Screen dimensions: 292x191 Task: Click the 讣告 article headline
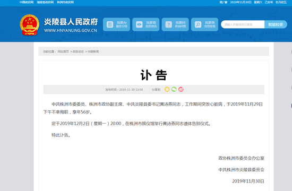(x=153, y=75)
